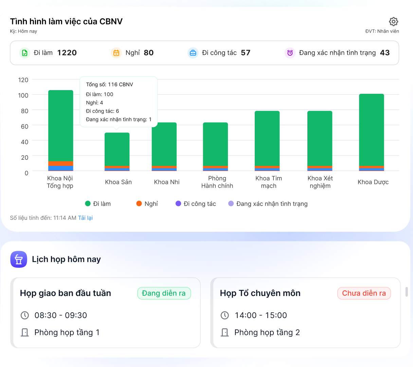Click the meeting list scrollbar thumb
The width and height of the screenshot is (413, 367).
tap(407, 292)
